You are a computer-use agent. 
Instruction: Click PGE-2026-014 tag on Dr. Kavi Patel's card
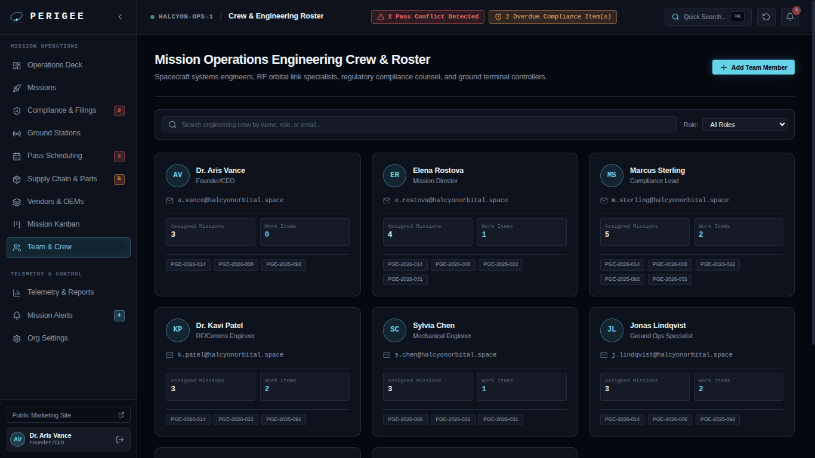[x=188, y=419]
